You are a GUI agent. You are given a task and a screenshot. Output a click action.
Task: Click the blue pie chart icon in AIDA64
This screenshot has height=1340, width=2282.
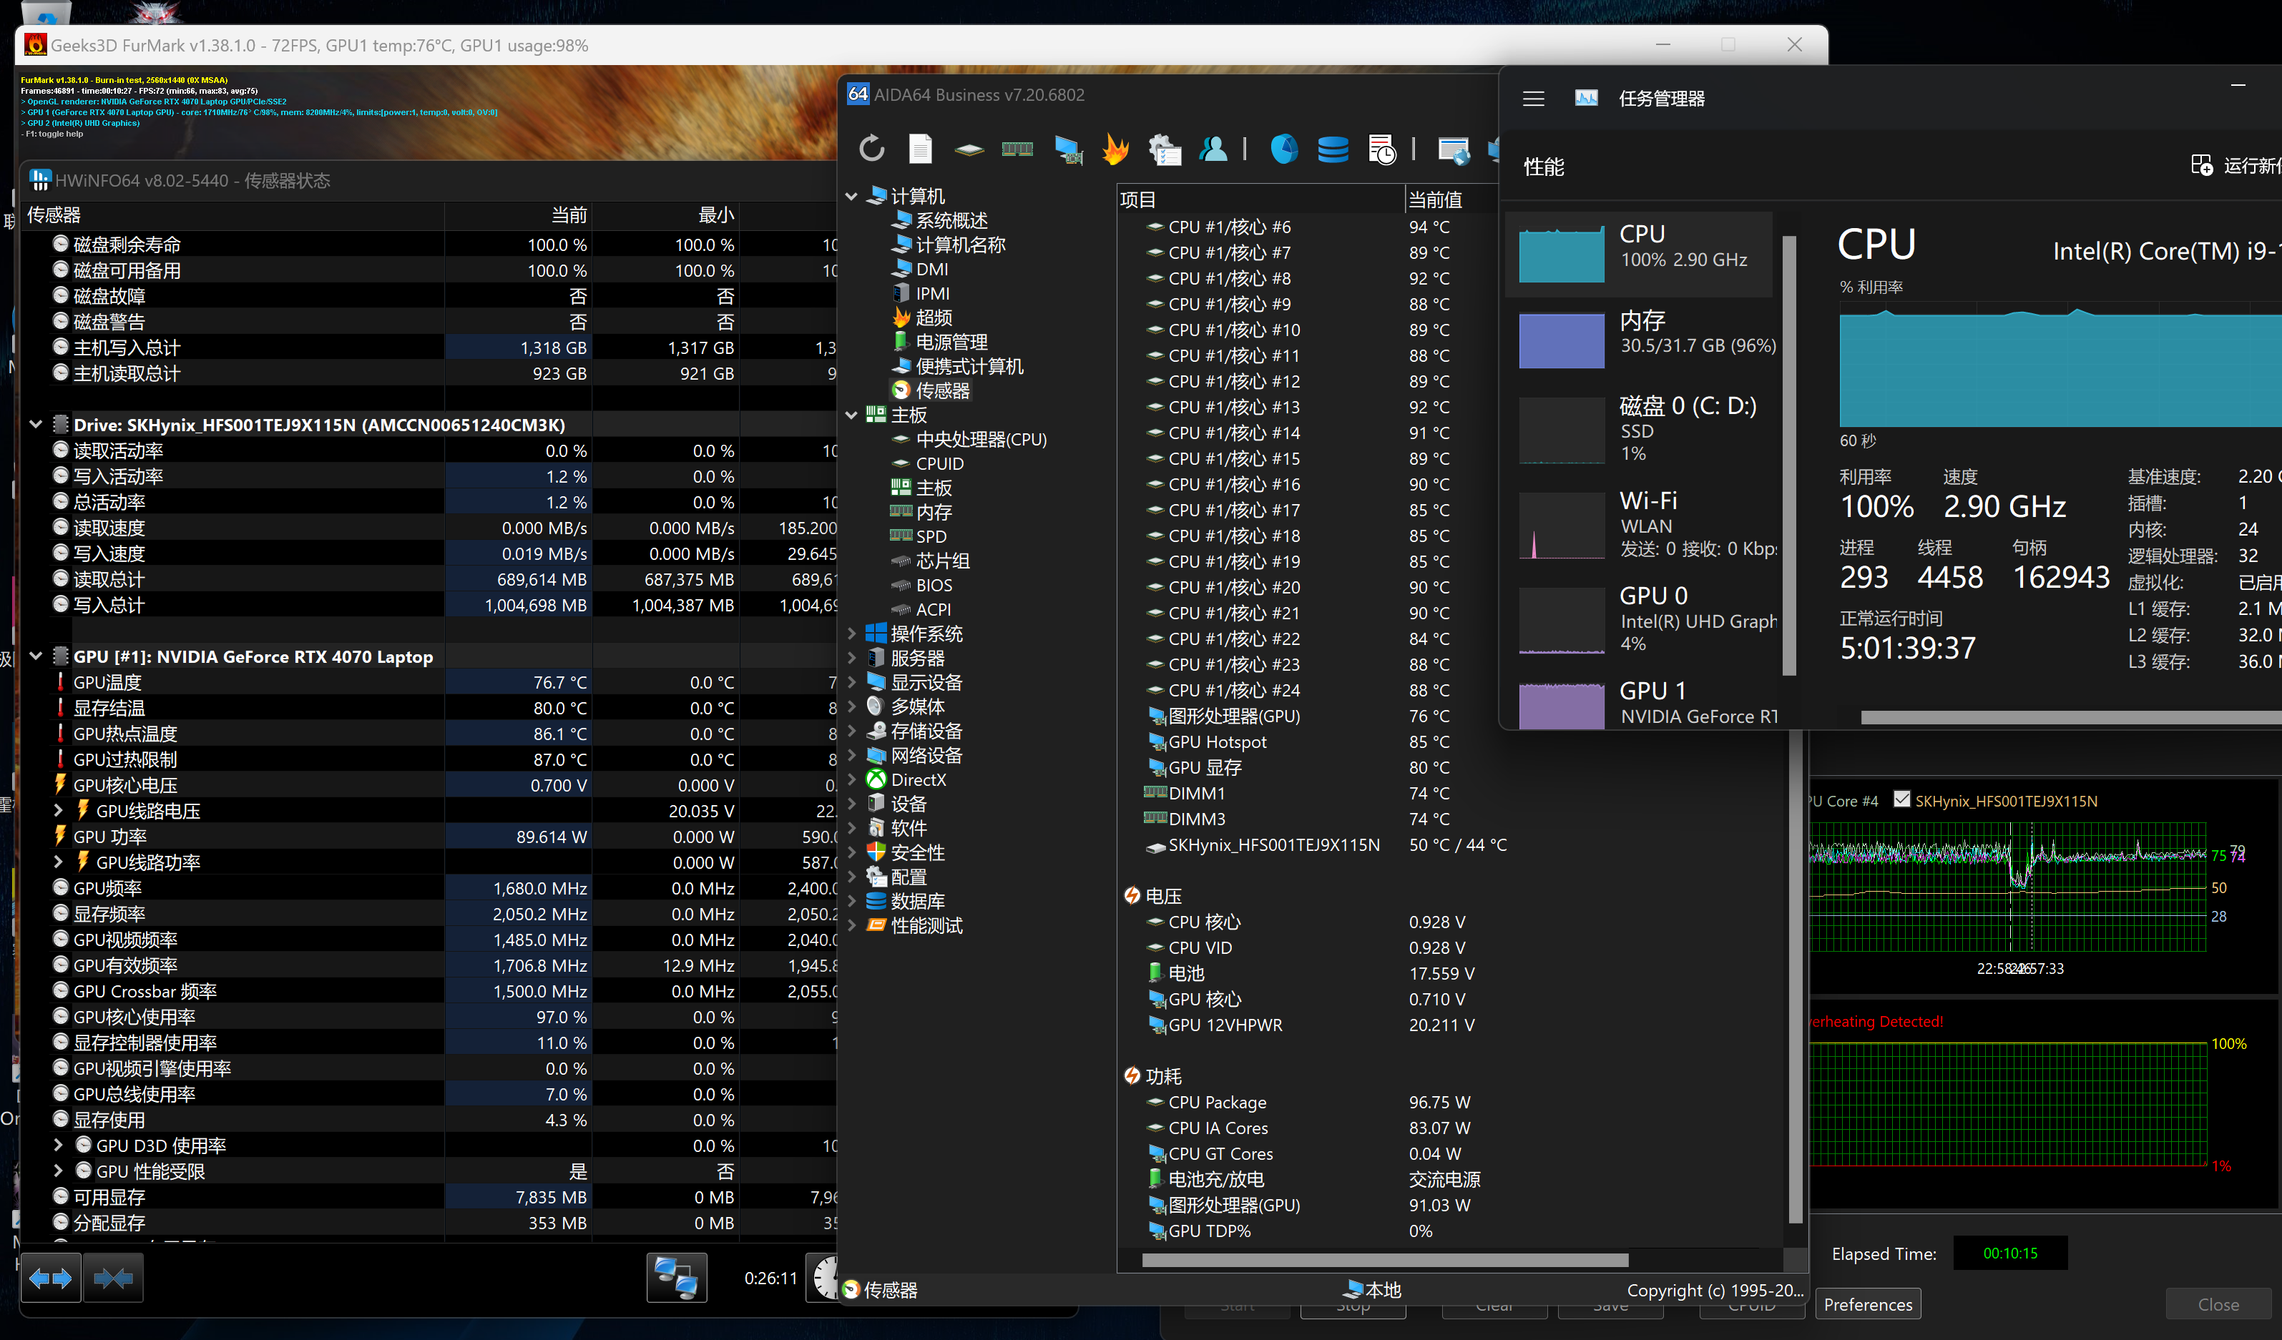(x=1283, y=149)
